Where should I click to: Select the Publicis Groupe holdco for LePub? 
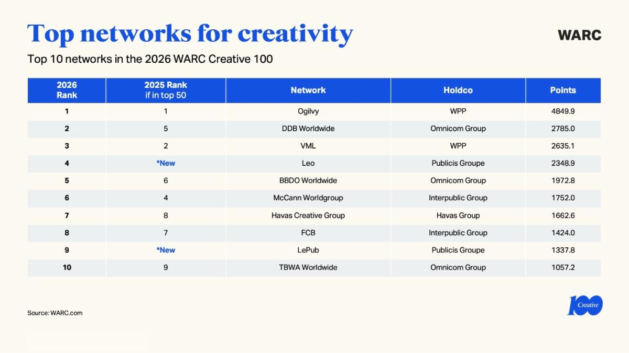click(x=458, y=250)
